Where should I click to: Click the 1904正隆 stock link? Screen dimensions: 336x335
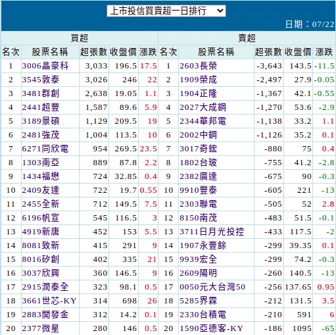pyautogui.click(x=198, y=93)
